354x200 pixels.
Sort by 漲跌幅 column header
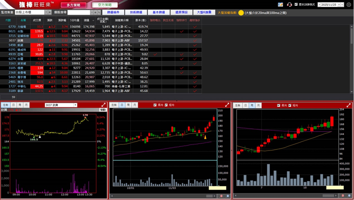[x=62, y=20]
